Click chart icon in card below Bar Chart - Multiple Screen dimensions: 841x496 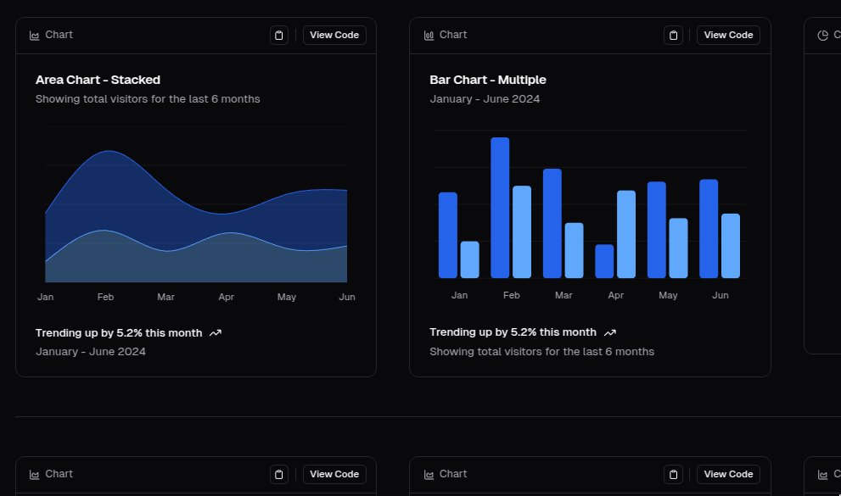point(429,475)
